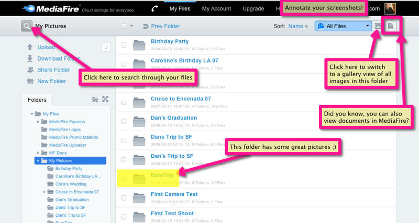Toggle the select-all checkbox in the toolbar
The image size is (419, 223).
coord(124,26)
